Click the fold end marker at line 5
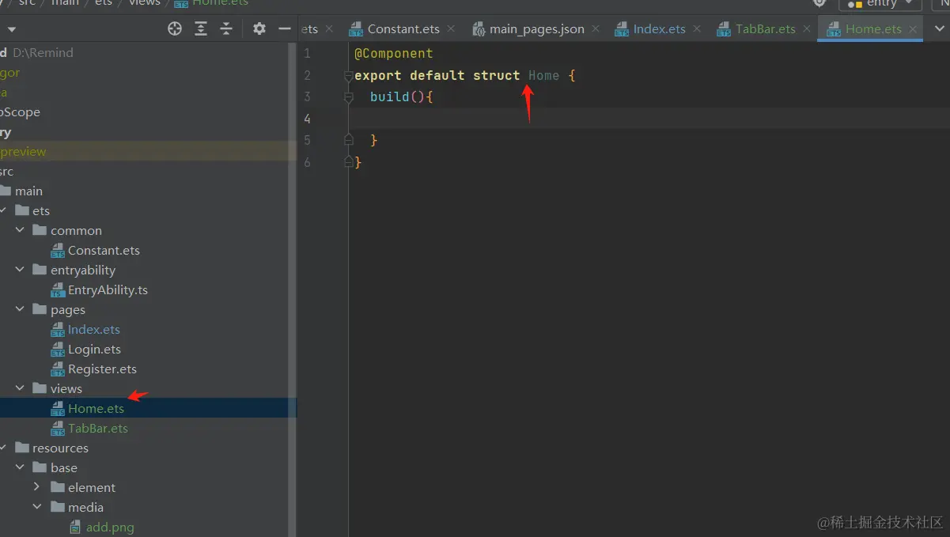Image resolution: width=950 pixels, height=537 pixels. (349, 140)
